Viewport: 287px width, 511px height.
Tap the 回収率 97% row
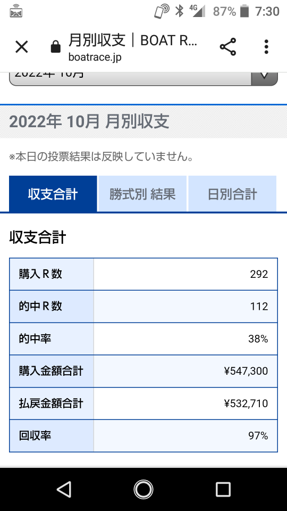pos(143,436)
